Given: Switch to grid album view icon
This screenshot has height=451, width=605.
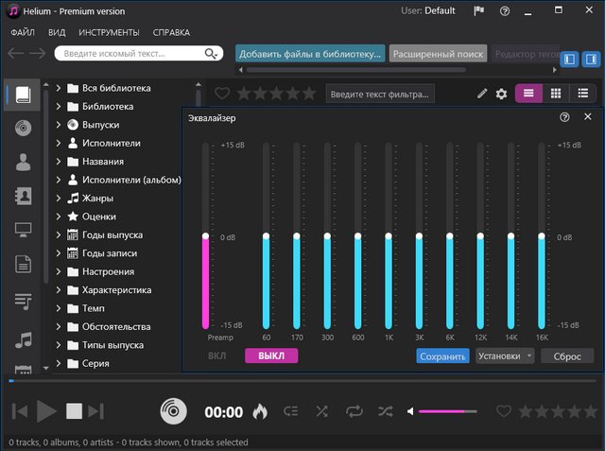Looking at the screenshot, I should point(556,94).
